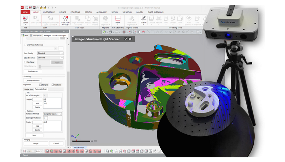This screenshot has height=162, width=285.
Task: Switch to the LIVECAPTURE ribbon tab
Action: click(49, 12)
